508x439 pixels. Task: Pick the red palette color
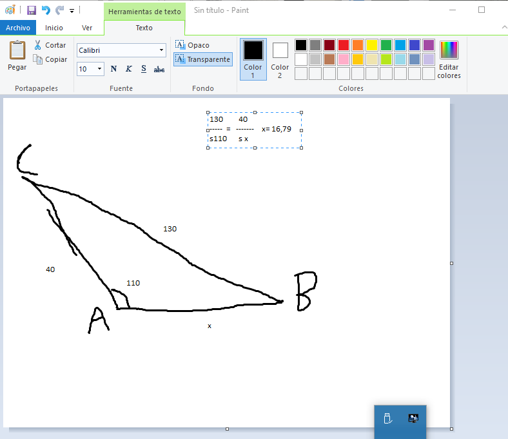(x=344, y=45)
